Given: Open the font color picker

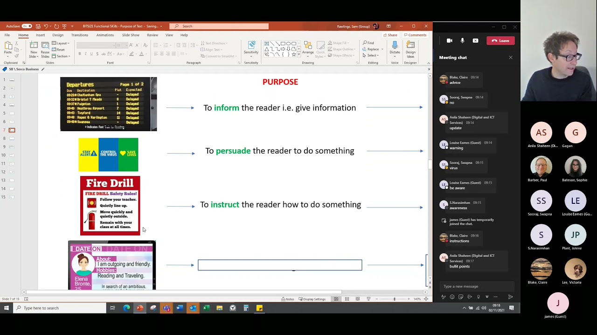Looking at the screenshot, I should point(143,54).
